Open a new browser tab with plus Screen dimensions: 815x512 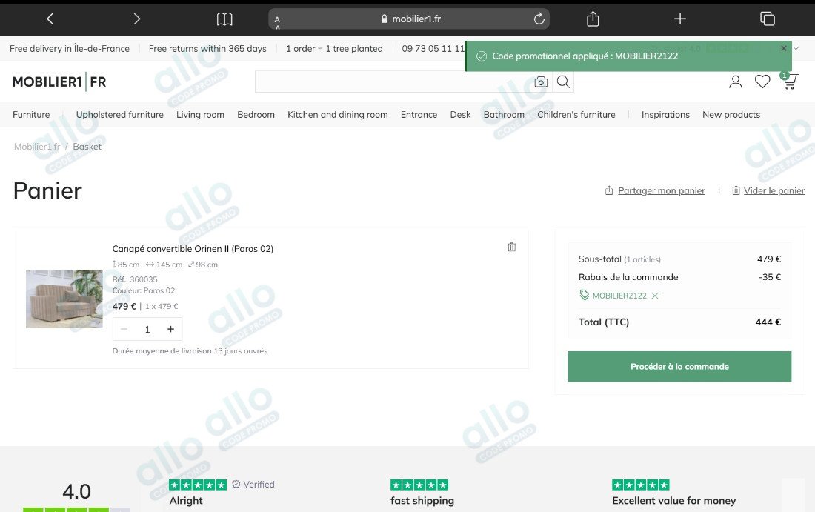tap(680, 19)
